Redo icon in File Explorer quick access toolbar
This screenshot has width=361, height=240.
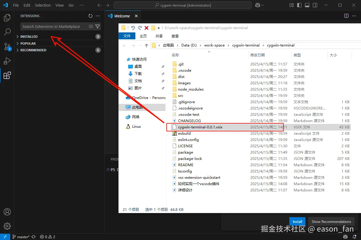coord(140,28)
